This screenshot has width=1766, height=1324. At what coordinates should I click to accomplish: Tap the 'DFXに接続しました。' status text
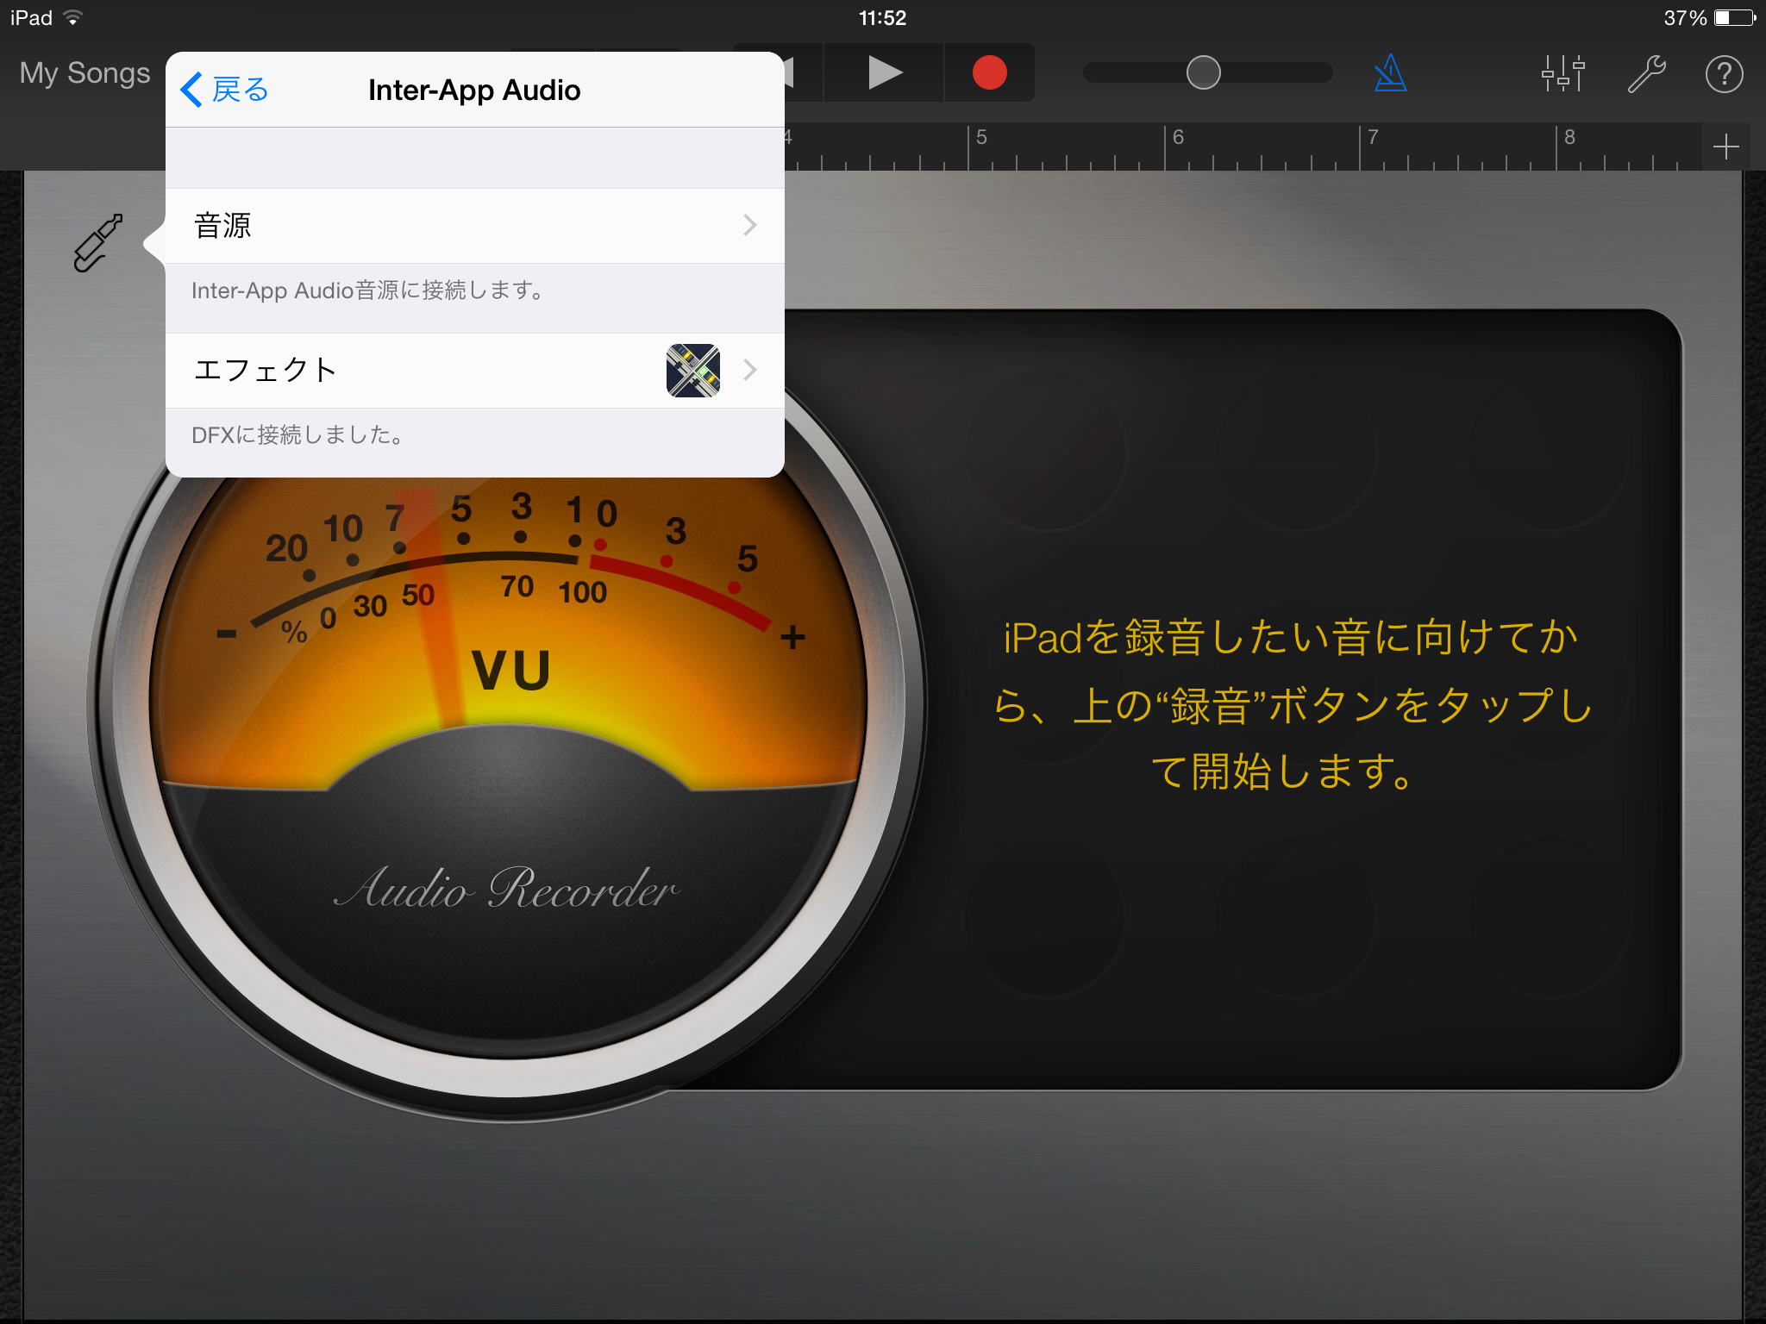[x=297, y=435]
